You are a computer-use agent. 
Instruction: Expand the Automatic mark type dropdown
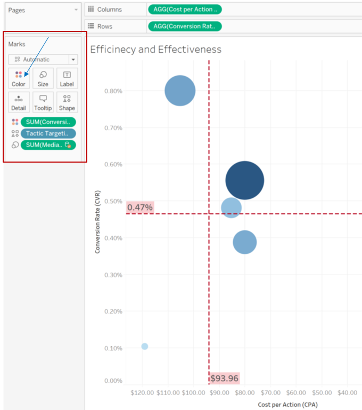click(x=73, y=60)
